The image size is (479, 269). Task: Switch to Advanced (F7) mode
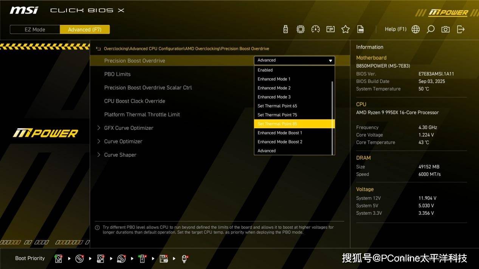point(85,29)
